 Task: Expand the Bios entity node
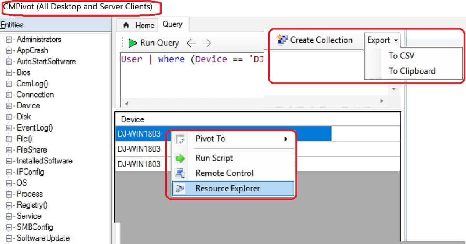(9, 72)
